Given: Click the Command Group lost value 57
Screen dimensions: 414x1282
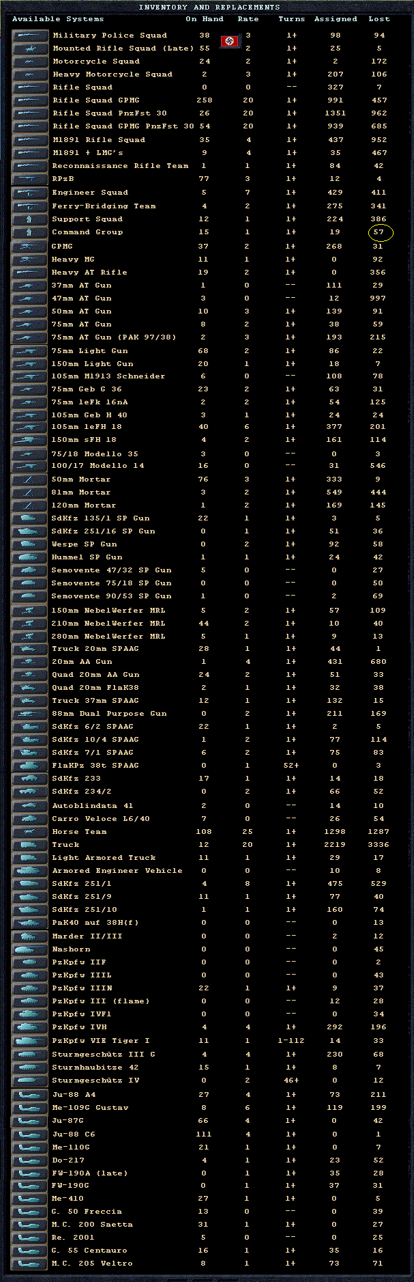Looking at the screenshot, I should click(379, 232).
